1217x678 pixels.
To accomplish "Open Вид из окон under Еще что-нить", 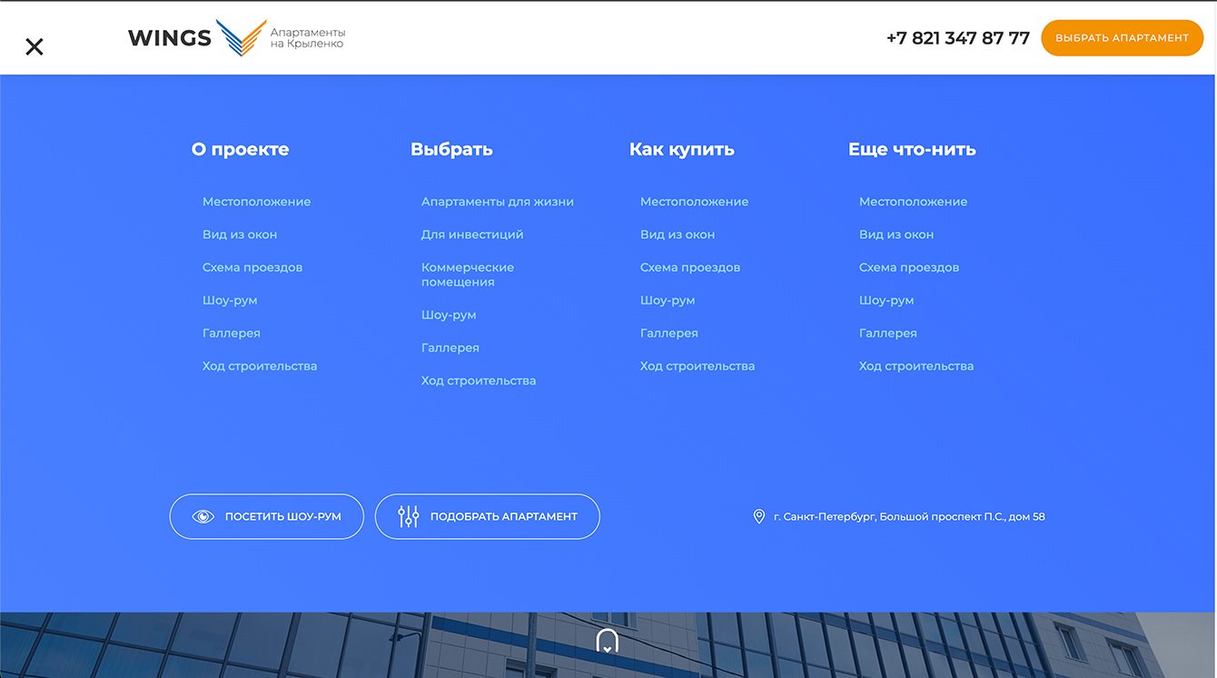I will pyautogui.click(x=896, y=234).
